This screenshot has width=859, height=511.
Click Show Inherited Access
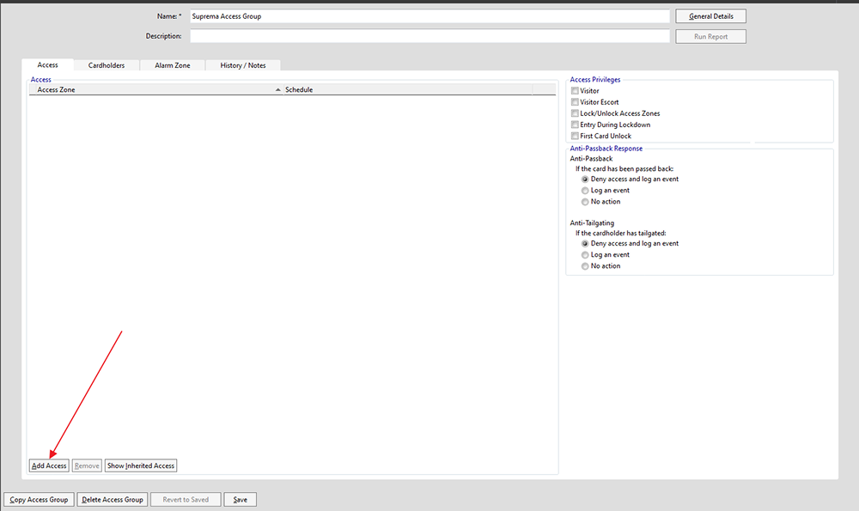click(x=141, y=465)
